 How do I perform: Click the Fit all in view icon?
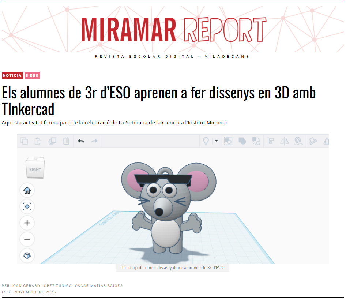point(27,207)
